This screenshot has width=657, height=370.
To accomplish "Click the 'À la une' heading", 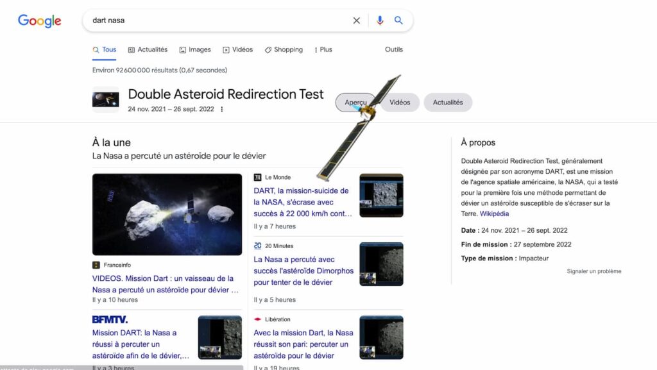I will point(112,142).
